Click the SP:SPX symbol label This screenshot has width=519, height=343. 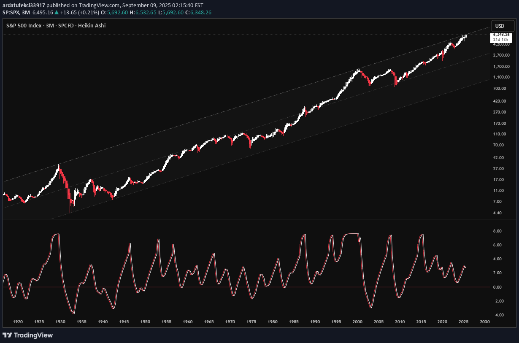[x=12, y=13]
